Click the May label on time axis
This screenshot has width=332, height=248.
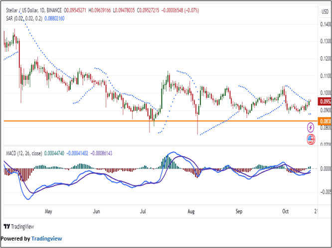[x=48, y=212]
